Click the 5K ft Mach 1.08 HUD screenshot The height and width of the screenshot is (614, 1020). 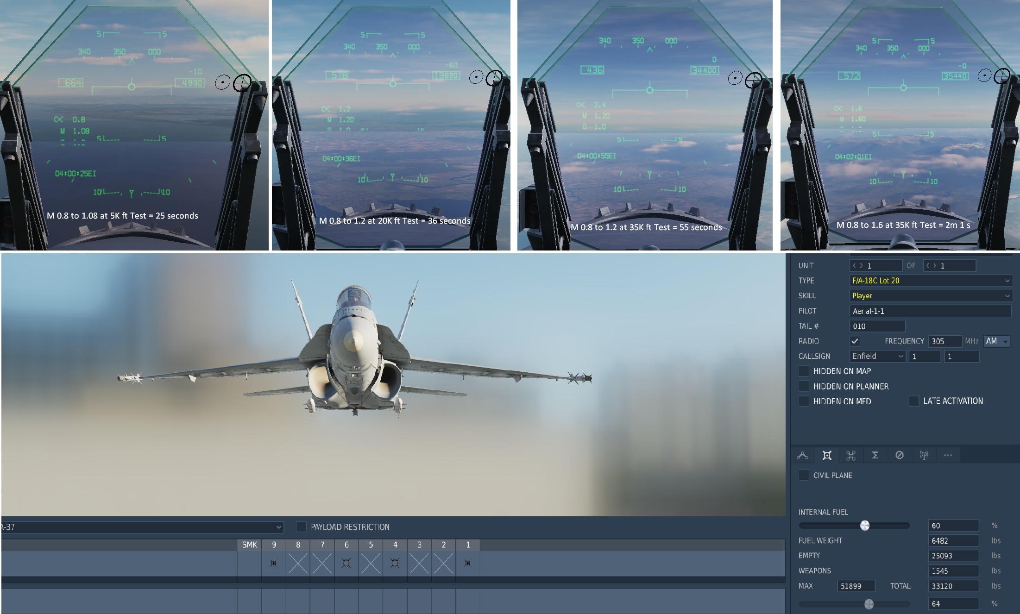click(134, 125)
